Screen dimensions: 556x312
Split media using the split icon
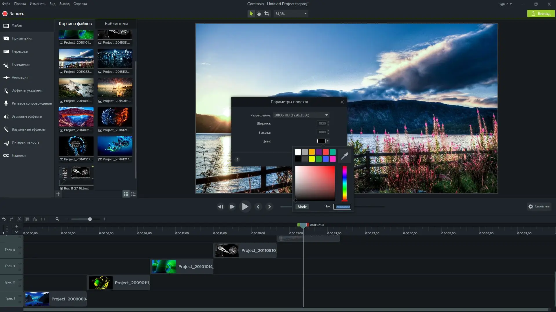43,219
